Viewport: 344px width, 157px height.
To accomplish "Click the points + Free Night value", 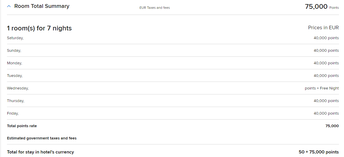I will [322, 88].
